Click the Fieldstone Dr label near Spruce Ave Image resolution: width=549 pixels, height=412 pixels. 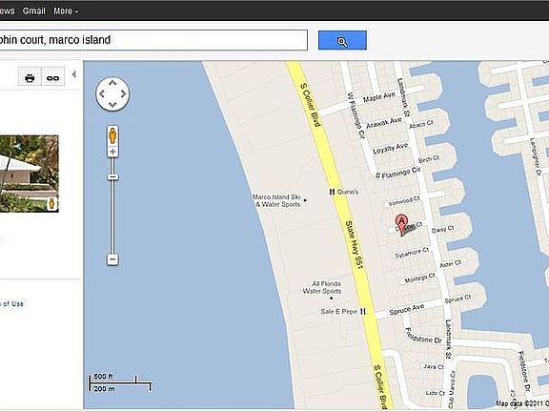pos(423,336)
